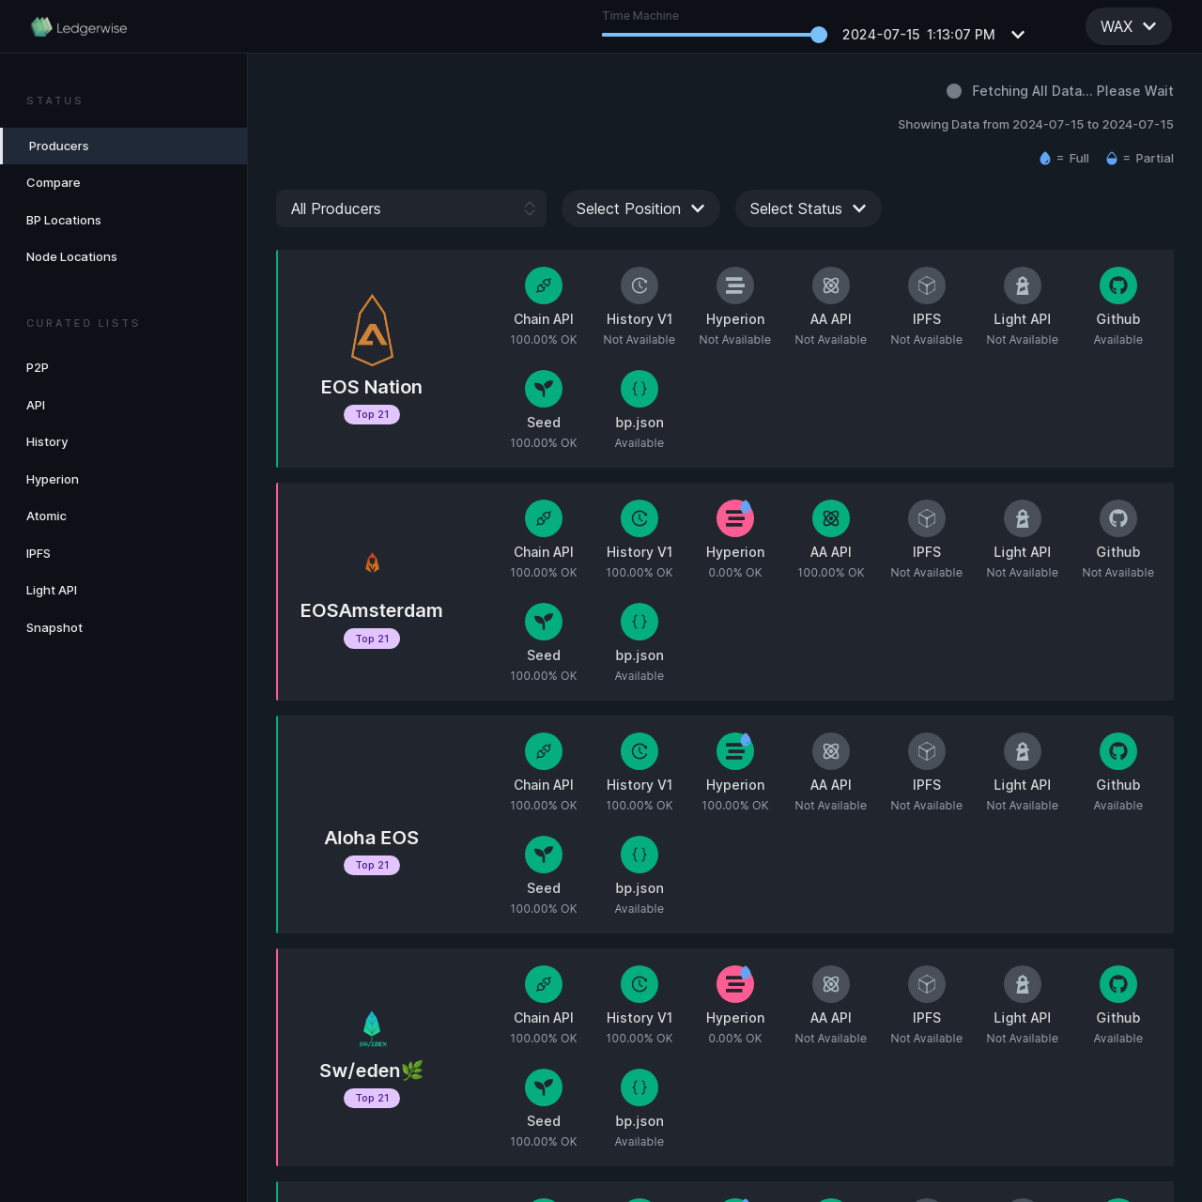1202x1202 pixels.
Task: Click the Ledgerwise logo in the header
Action: pyautogui.click(x=78, y=26)
